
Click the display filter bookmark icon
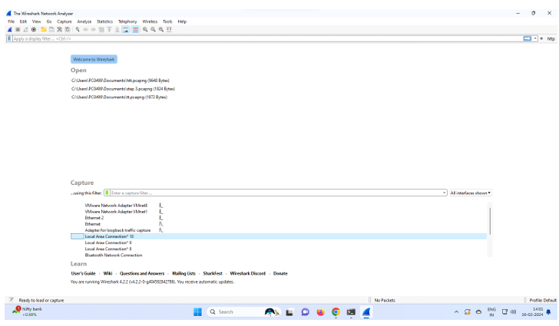pyautogui.click(x=9, y=38)
